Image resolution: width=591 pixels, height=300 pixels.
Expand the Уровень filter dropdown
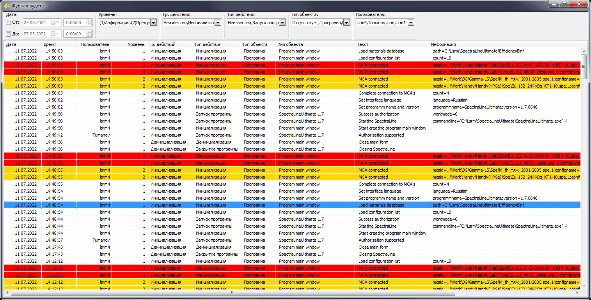[x=153, y=23]
